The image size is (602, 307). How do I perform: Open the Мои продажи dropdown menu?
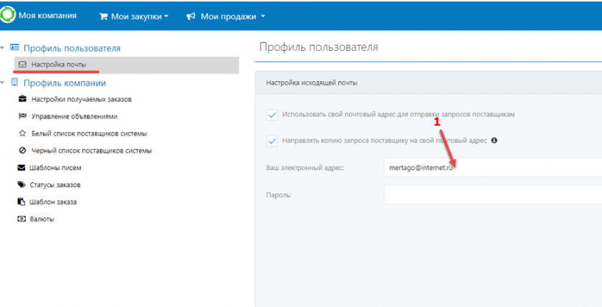pos(225,16)
